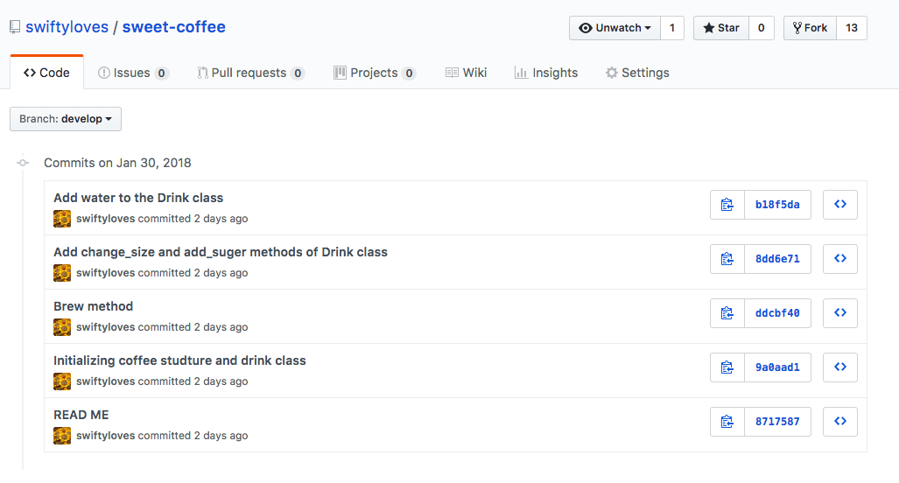Copy full SHA for commit b18f5da
The height and width of the screenshot is (483, 899).
pos(727,205)
